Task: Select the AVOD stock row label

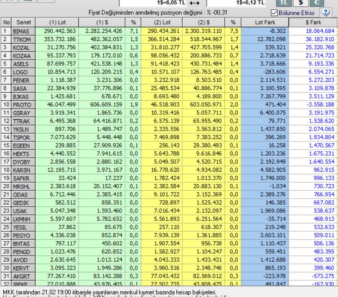Action: pos(23,260)
